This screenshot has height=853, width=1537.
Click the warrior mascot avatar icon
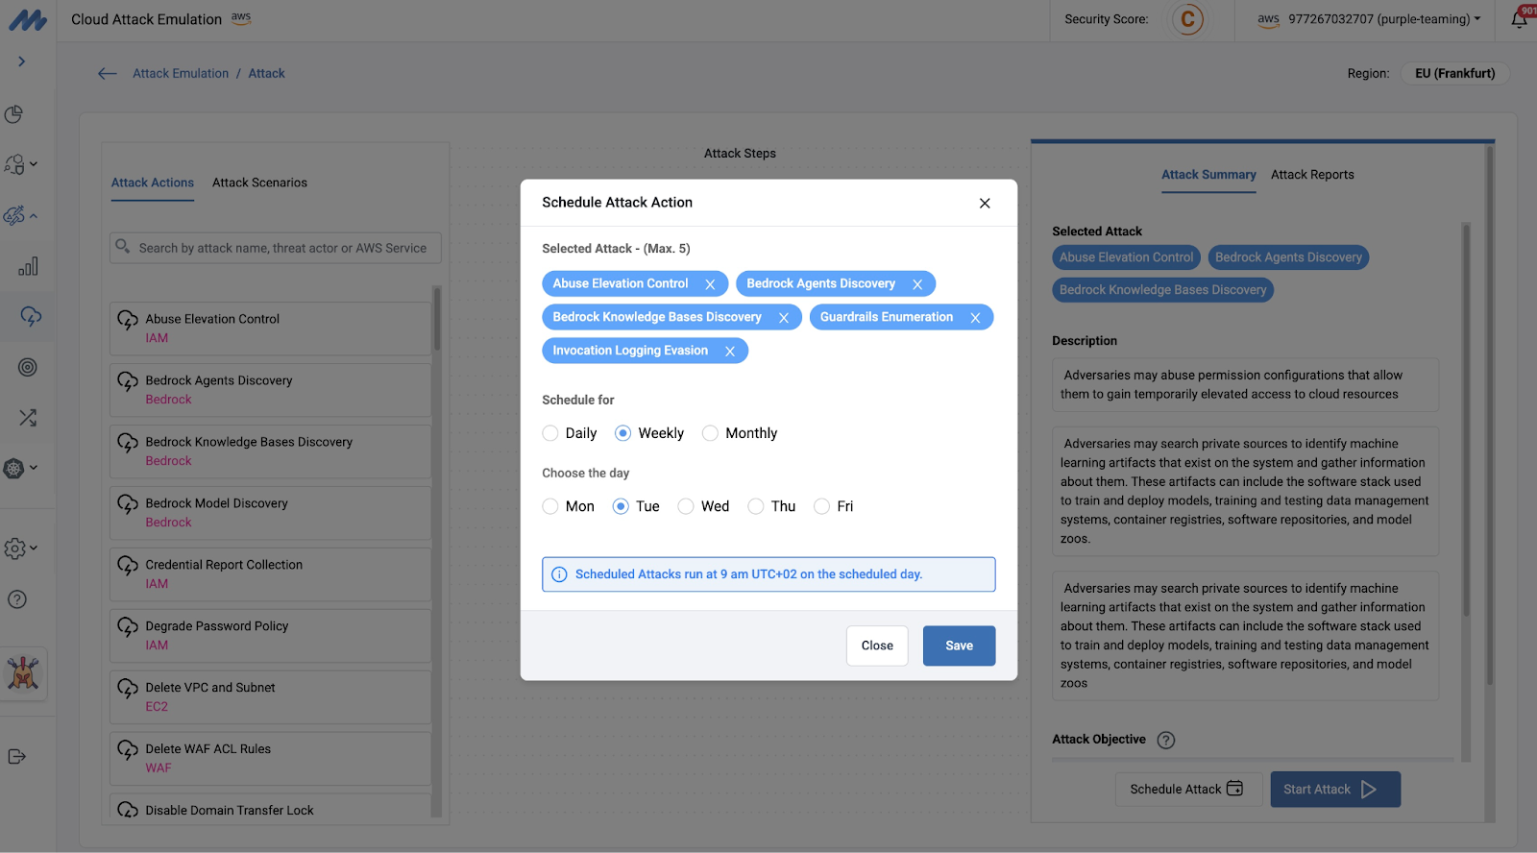[23, 673]
